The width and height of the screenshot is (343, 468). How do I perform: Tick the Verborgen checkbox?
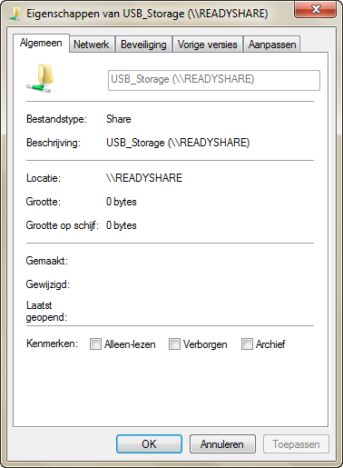[x=174, y=344]
